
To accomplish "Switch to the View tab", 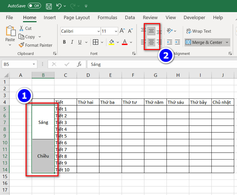I will click(171, 17).
